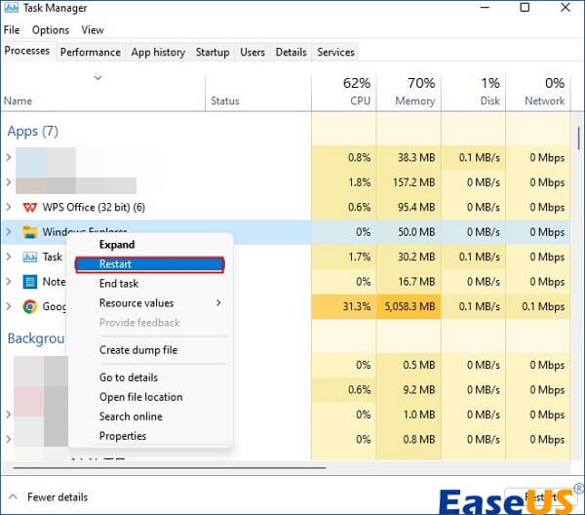Click the 9.2 MB memory cell
Screen dimensions: 585x515
click(x=409, y=389)
